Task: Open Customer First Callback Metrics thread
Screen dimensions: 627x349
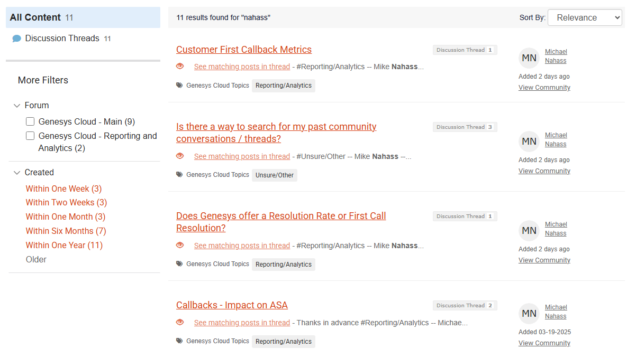Action: pos(243,50)
